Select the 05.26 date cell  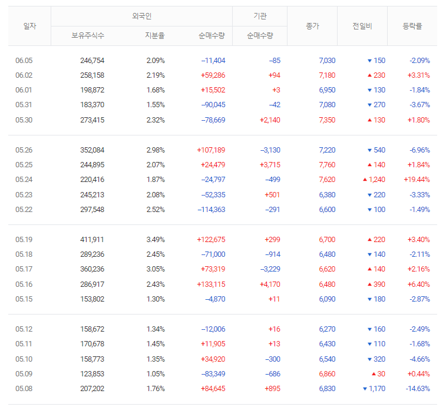click(x=24, y=150)
